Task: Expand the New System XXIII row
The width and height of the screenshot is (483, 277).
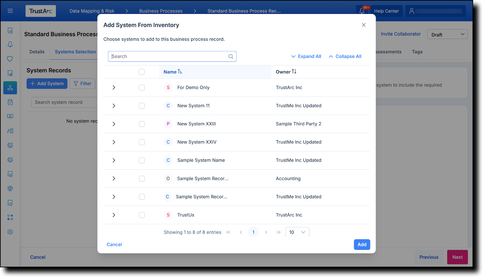Action: pos(114,124)
